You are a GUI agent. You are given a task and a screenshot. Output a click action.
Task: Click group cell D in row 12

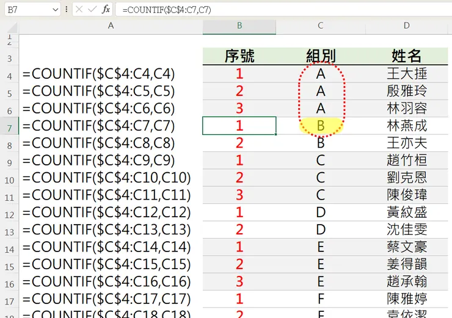pos(321,212)
